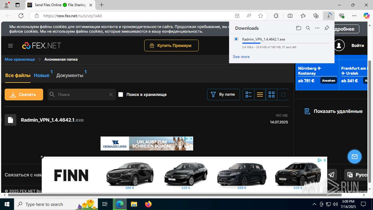This screenshot has width=373, height=210.
Task: Open the Favorites list icon
Action: click(x=303, y=16)
